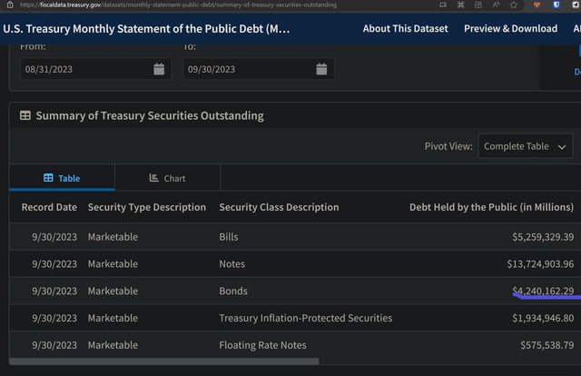Viewport: 581px width, 376px height.
Task: Click the horizontal scrollbar below the table
Action: point(163,361)
